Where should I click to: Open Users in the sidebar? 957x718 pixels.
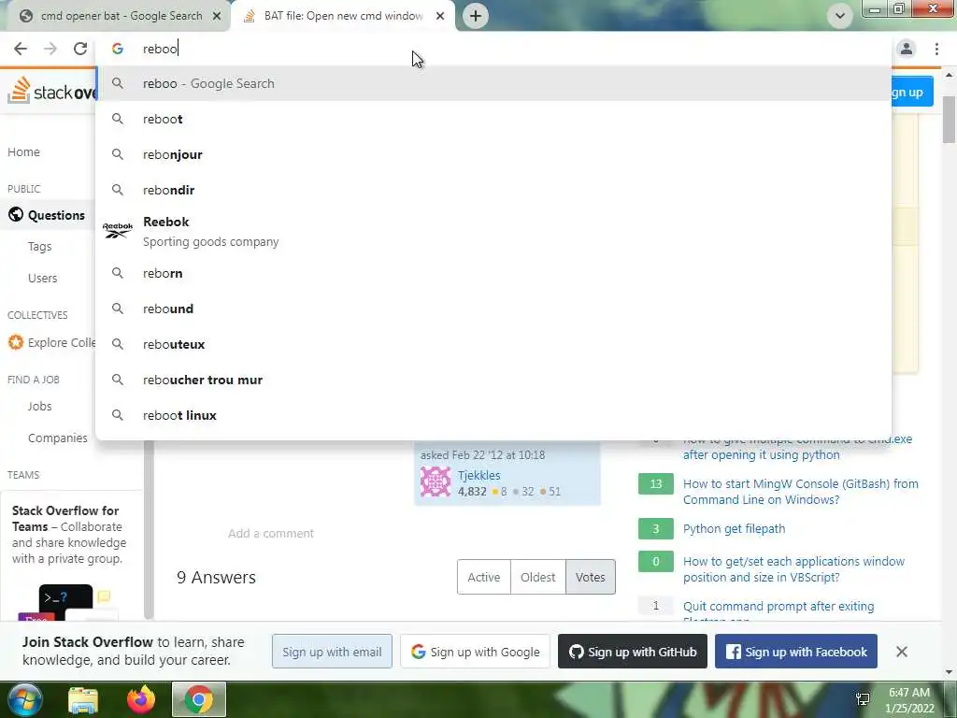42,278
